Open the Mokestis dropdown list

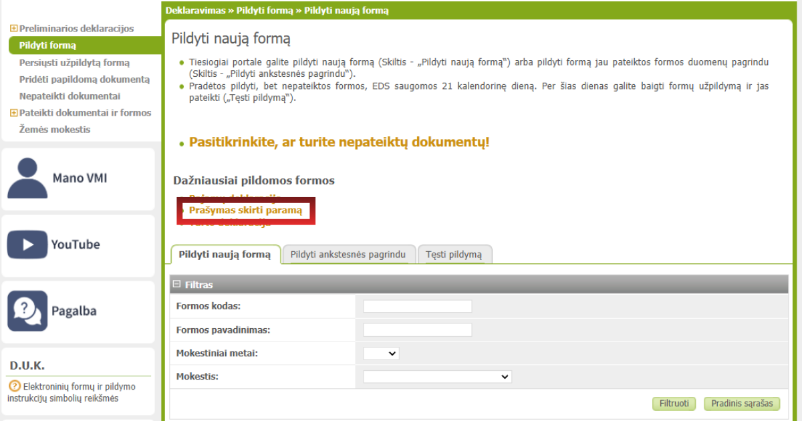(x=437, y=377)
